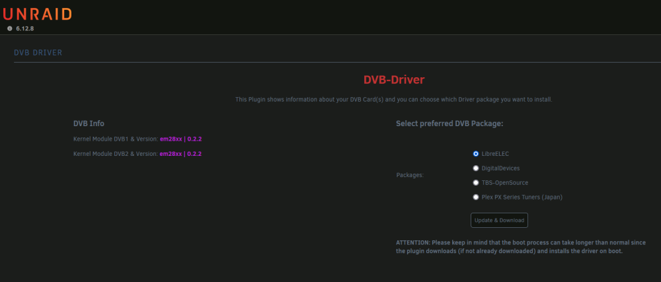Select Plex PX Series Tuners (Japan)

(476, 197)
